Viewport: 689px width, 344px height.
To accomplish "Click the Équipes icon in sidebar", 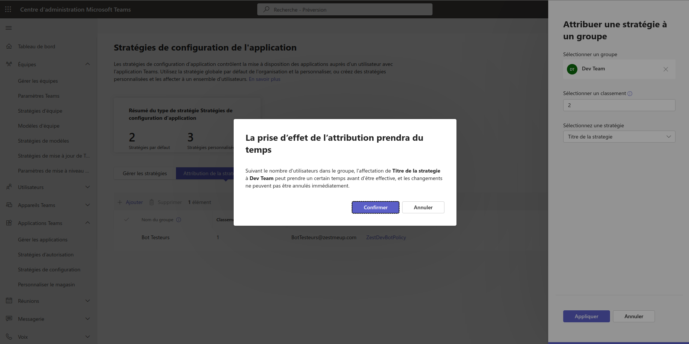I will [x=9, y=64].
